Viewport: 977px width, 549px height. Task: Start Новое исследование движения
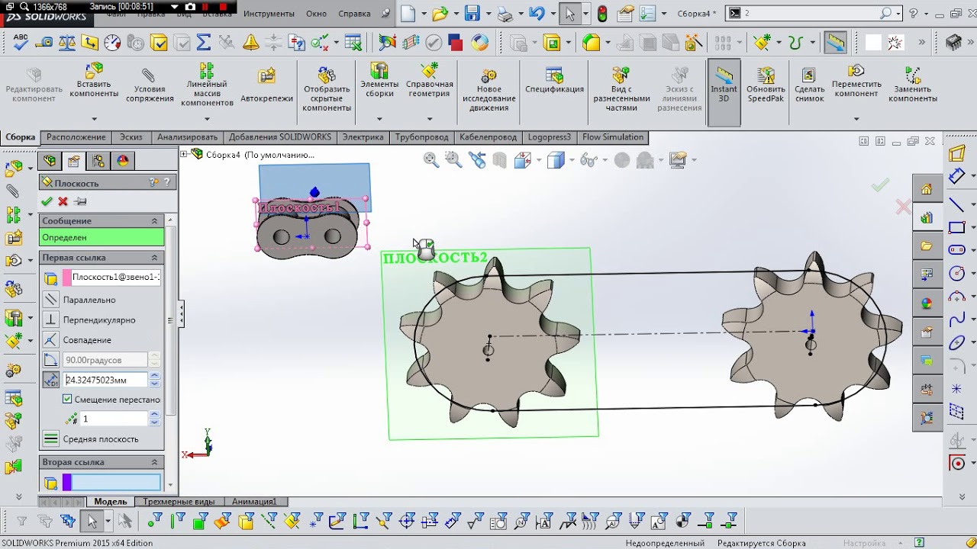pos(488,89)
